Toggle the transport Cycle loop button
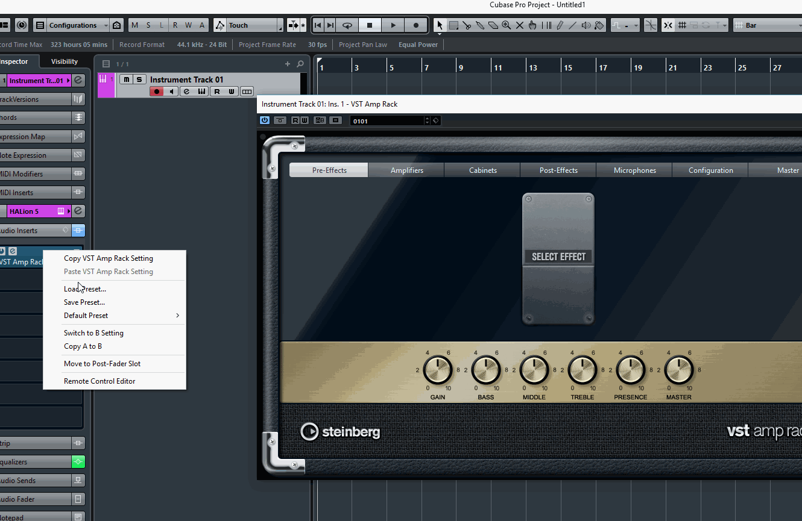 click(347, 25)
